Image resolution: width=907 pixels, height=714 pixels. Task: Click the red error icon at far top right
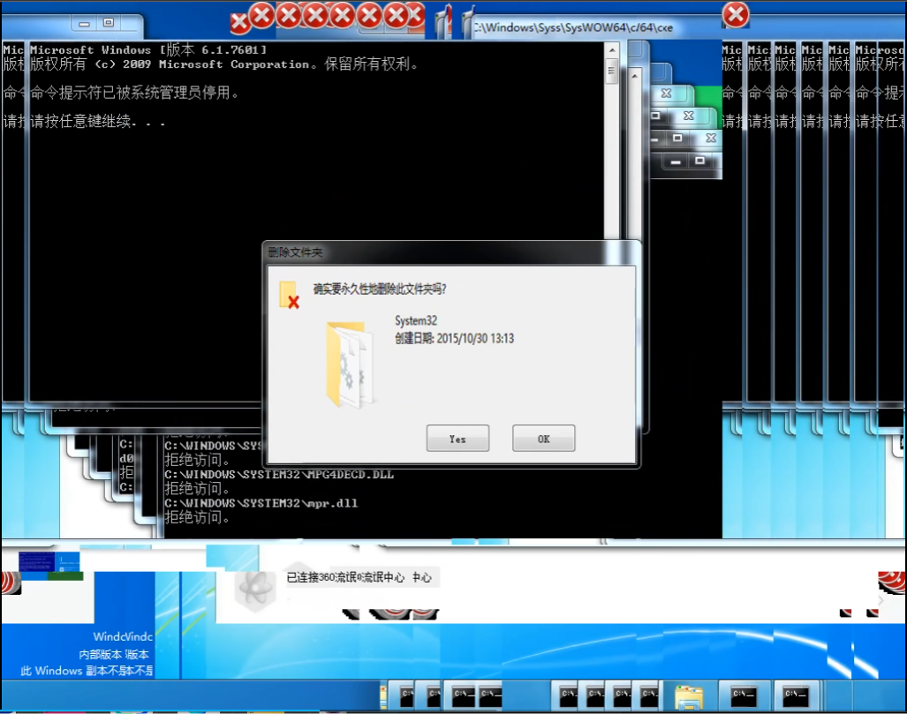(736, 14)
